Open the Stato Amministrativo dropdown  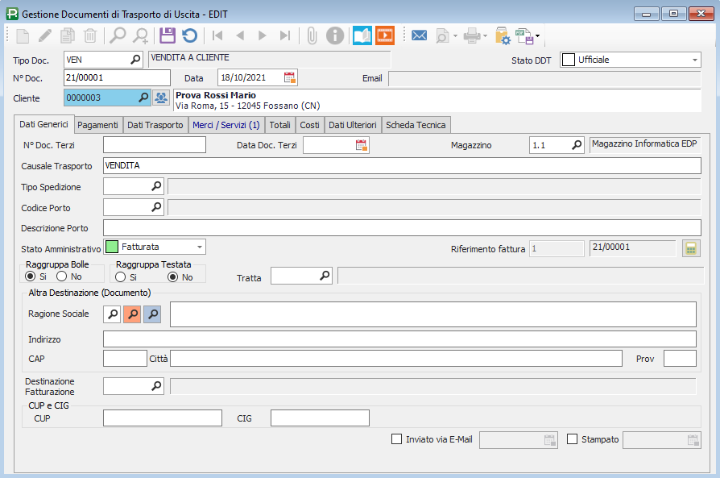pyautogui.click(x=200, y=247)
